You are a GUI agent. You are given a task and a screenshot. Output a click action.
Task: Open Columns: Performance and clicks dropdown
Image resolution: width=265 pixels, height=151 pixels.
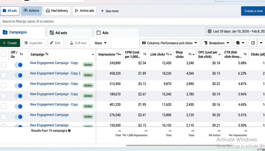170,43
